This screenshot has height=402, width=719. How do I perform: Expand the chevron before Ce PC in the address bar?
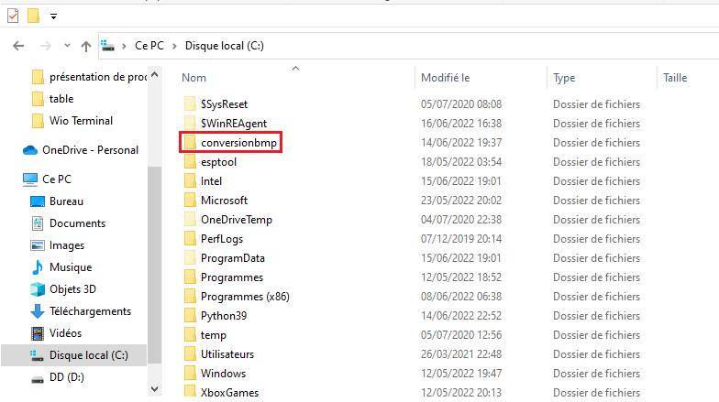coord(124,46)
